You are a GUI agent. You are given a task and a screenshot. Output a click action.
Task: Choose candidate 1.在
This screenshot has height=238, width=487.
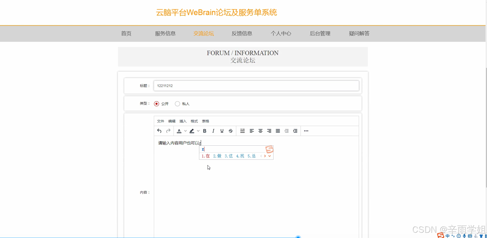tap(206, 156)
